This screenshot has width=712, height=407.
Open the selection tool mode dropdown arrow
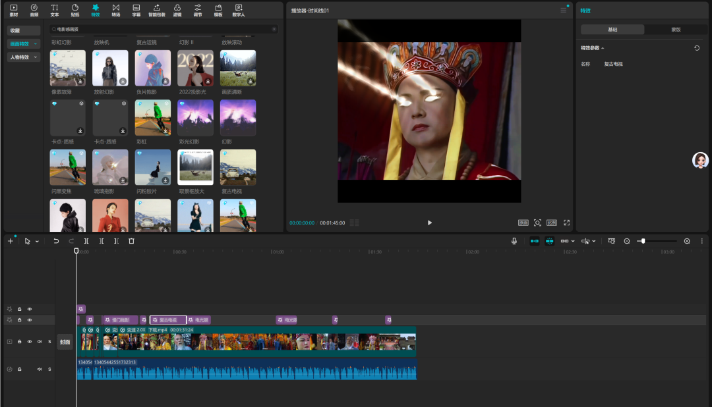click(37, 242)
